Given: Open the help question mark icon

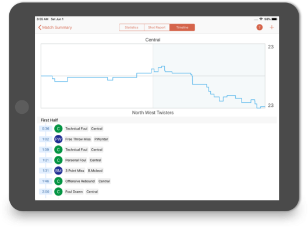Looking at the screenshot, I should coord(259,27).
